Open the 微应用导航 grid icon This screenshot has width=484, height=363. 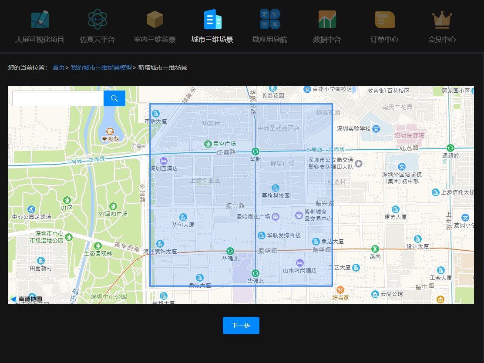point(270,19)
